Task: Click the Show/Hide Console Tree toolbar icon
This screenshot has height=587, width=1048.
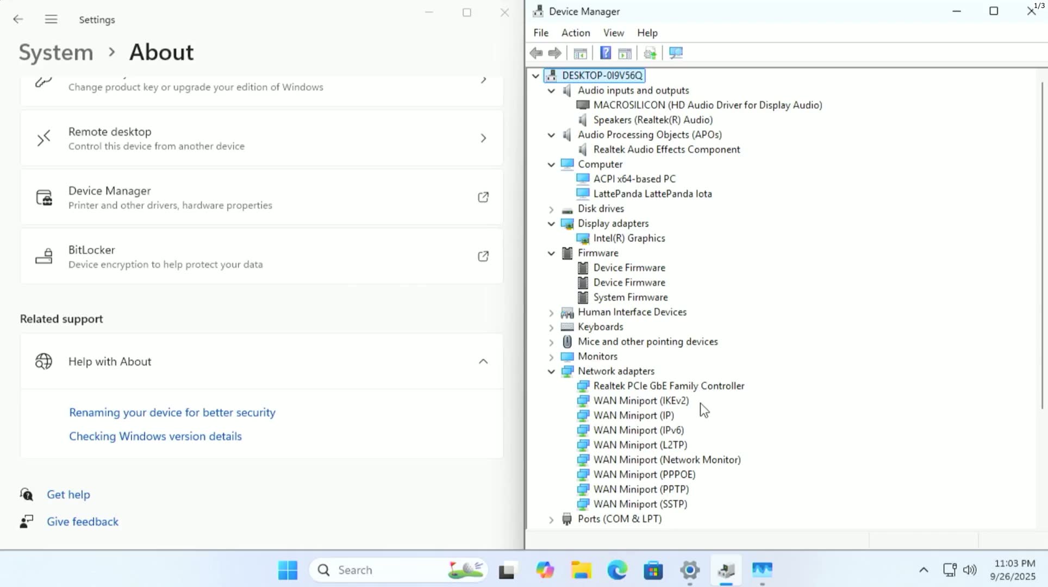Action: point(580,53)
